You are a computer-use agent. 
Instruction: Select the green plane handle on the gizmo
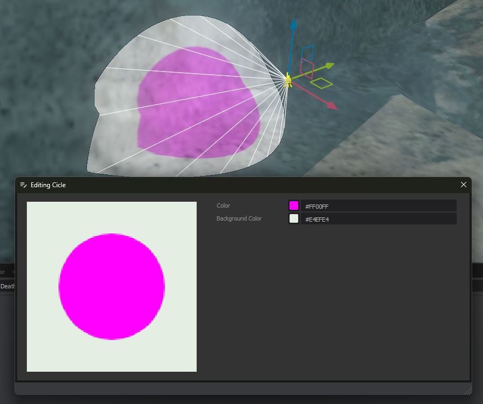[x=322, y=83]
